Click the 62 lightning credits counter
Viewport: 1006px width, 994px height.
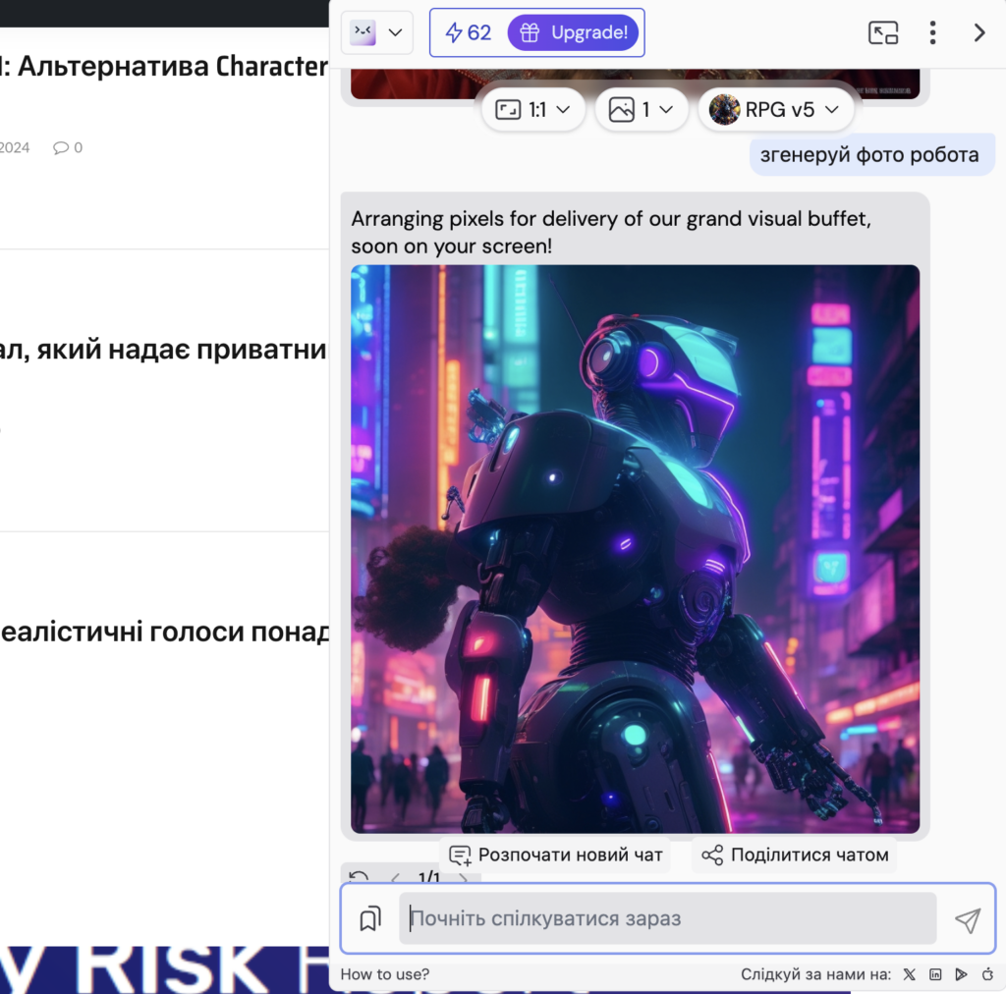[x=469, y=32]
